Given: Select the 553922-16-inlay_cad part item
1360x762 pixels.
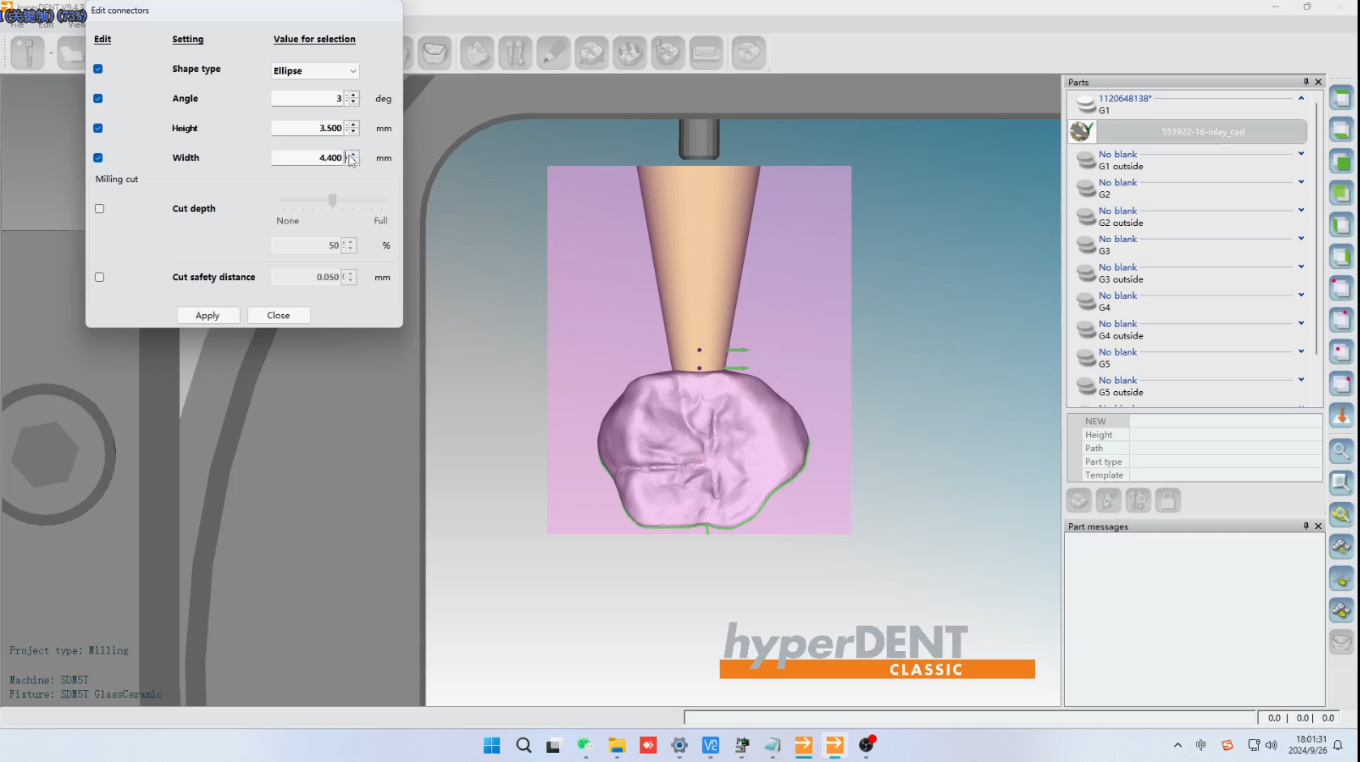Looking at the screenshot, I should [1202, 131].
